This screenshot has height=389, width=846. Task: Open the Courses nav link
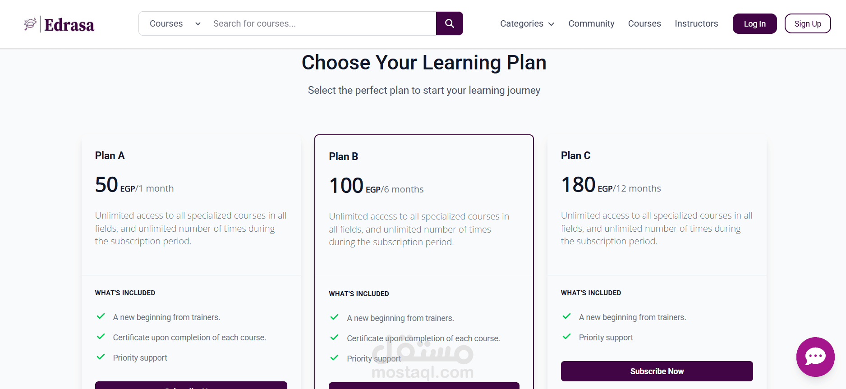pyautogui.click(x=644, y=23)
